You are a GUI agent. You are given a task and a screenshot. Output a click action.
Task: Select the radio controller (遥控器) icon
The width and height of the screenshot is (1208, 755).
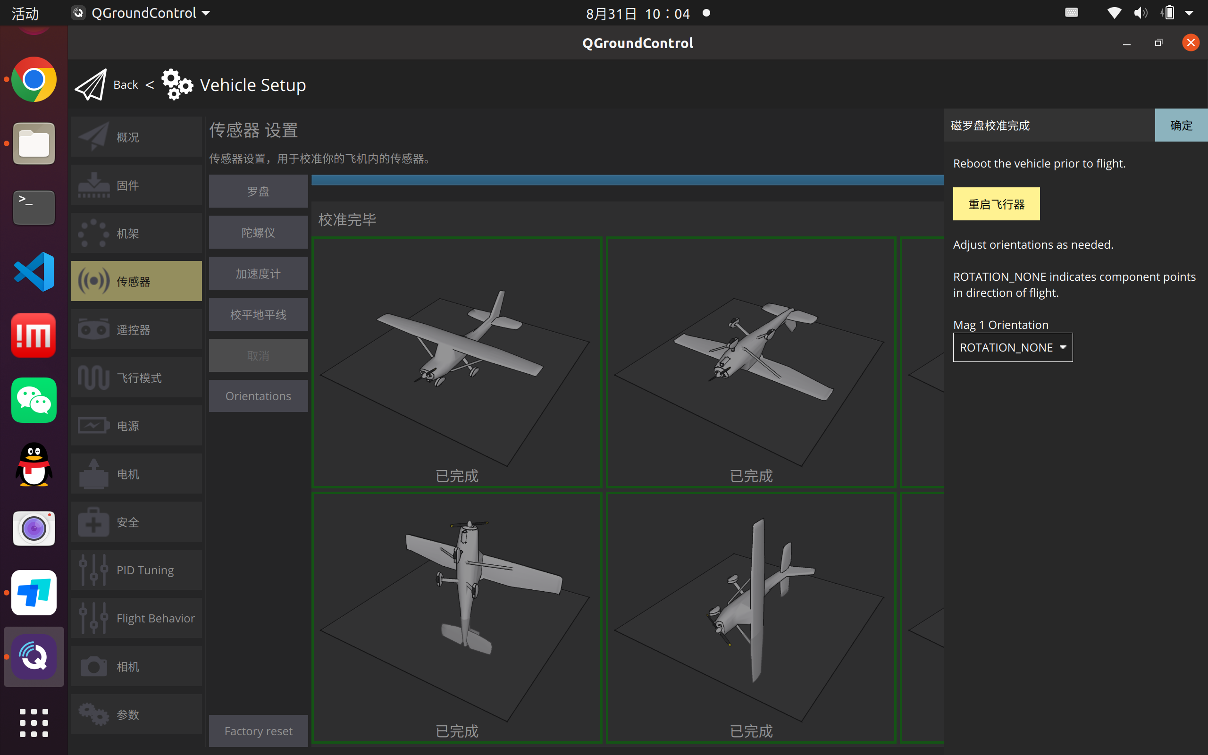93,329
